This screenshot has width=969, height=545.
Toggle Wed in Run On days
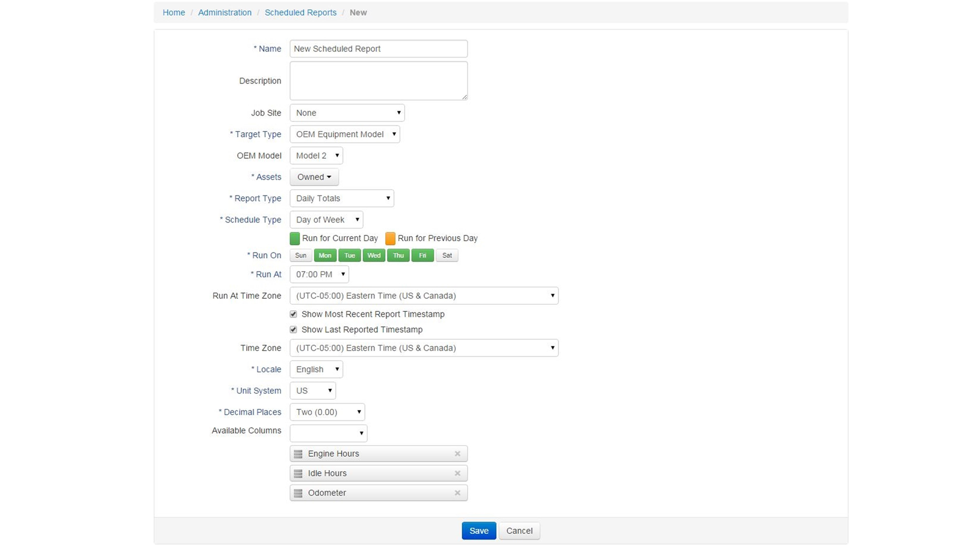pos(374,255)
